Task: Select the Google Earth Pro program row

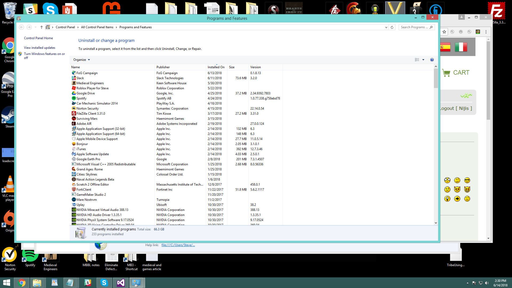Action: pyautogui.click(x=177, y=159)
